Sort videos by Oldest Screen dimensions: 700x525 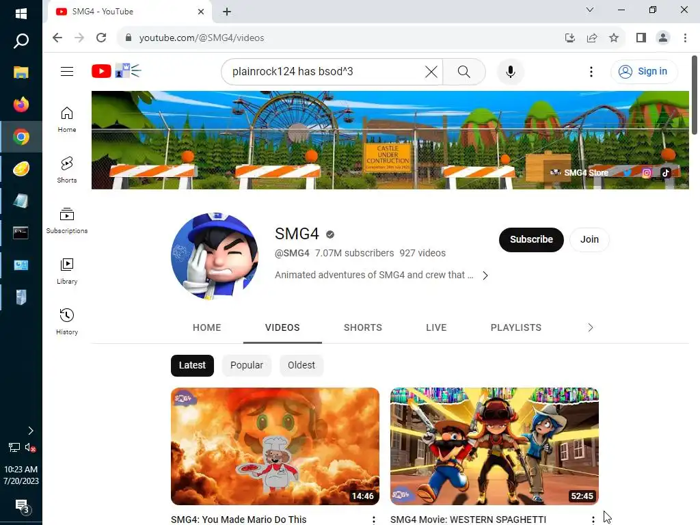tap(301, 365)
